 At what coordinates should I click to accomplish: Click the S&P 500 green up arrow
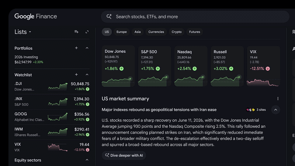click(158, 69)
